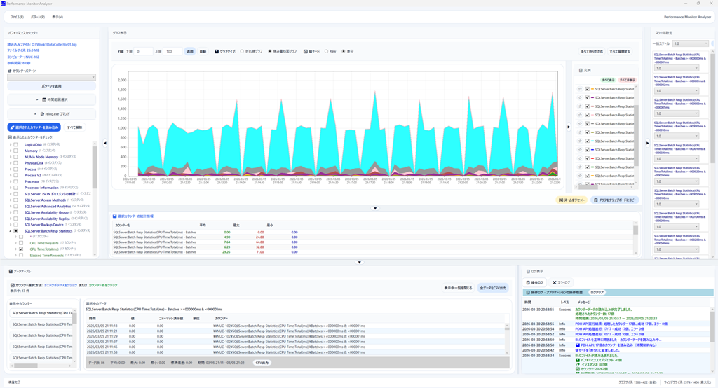718x388 pixels.
Task: Click the arrow left of the scale settings panel
Action: pos(647,143)
